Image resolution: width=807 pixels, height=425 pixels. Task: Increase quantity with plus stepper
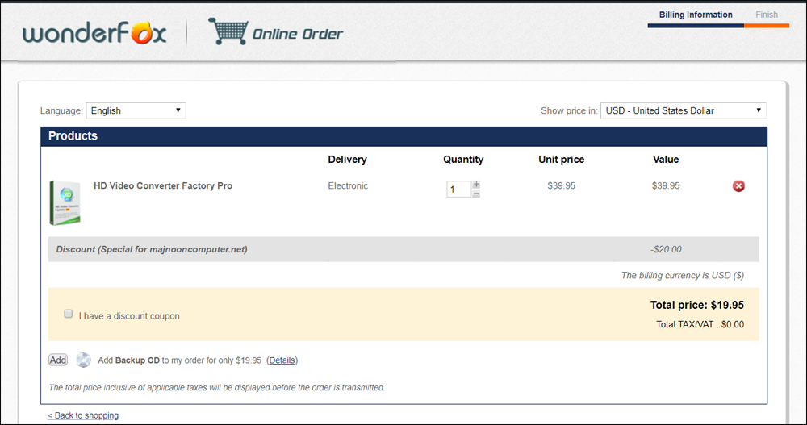pyautogui.click(x=476, y=185)
